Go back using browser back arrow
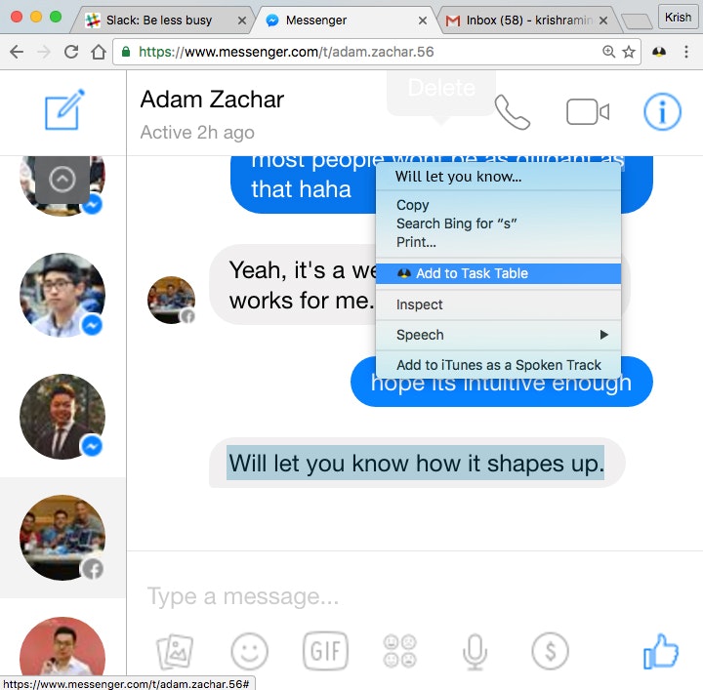703x690 pixels. [17, 52]
